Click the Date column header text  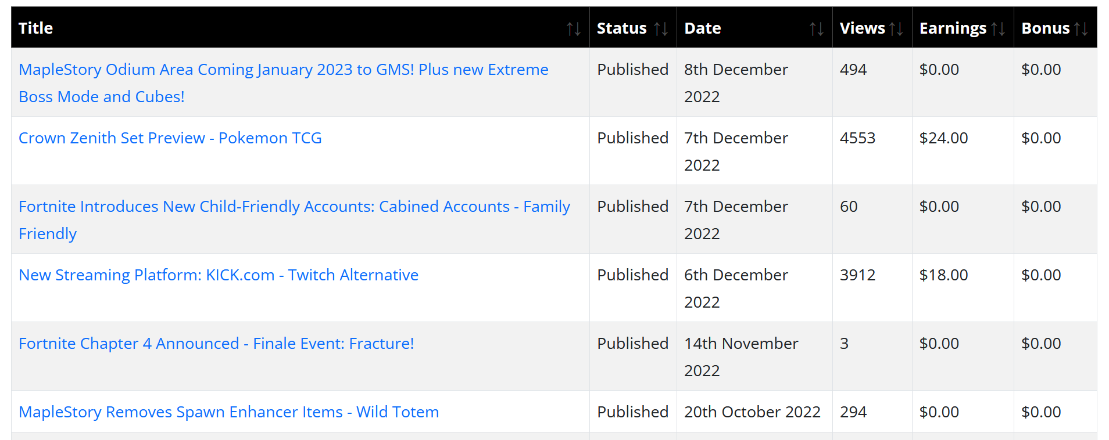coord(702,28)
